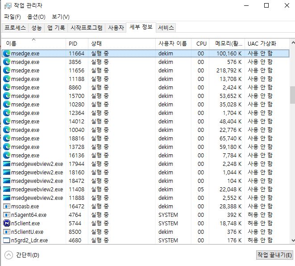Click the Edge icon in the PID 16136 row

click(x=7, y=155)
